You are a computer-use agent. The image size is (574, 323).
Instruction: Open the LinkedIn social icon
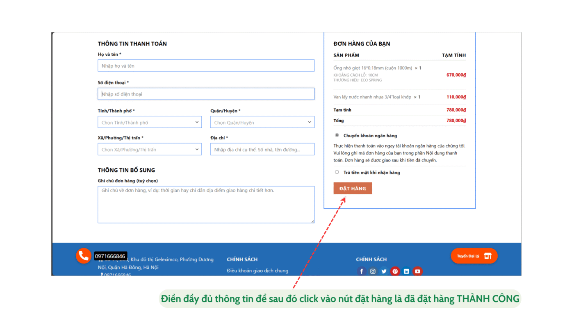[x=406, y=271]
